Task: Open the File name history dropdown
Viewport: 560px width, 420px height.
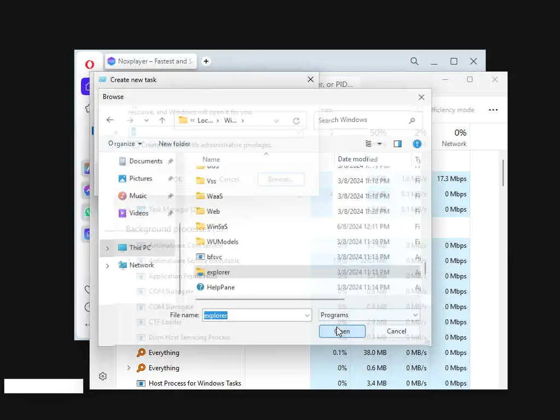Action: (307, 315)
